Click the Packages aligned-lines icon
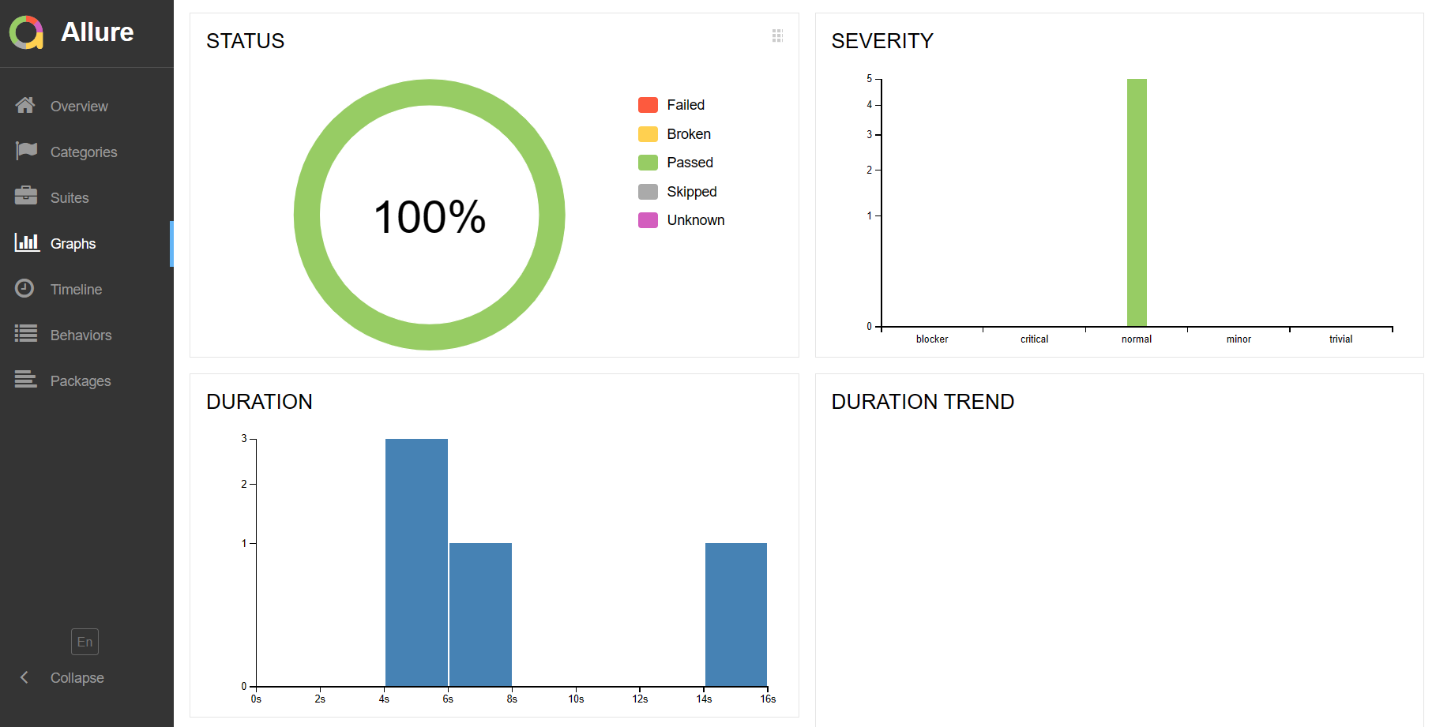The width and height of the screenshot is (1436, 727). click(x=26, y=380)
